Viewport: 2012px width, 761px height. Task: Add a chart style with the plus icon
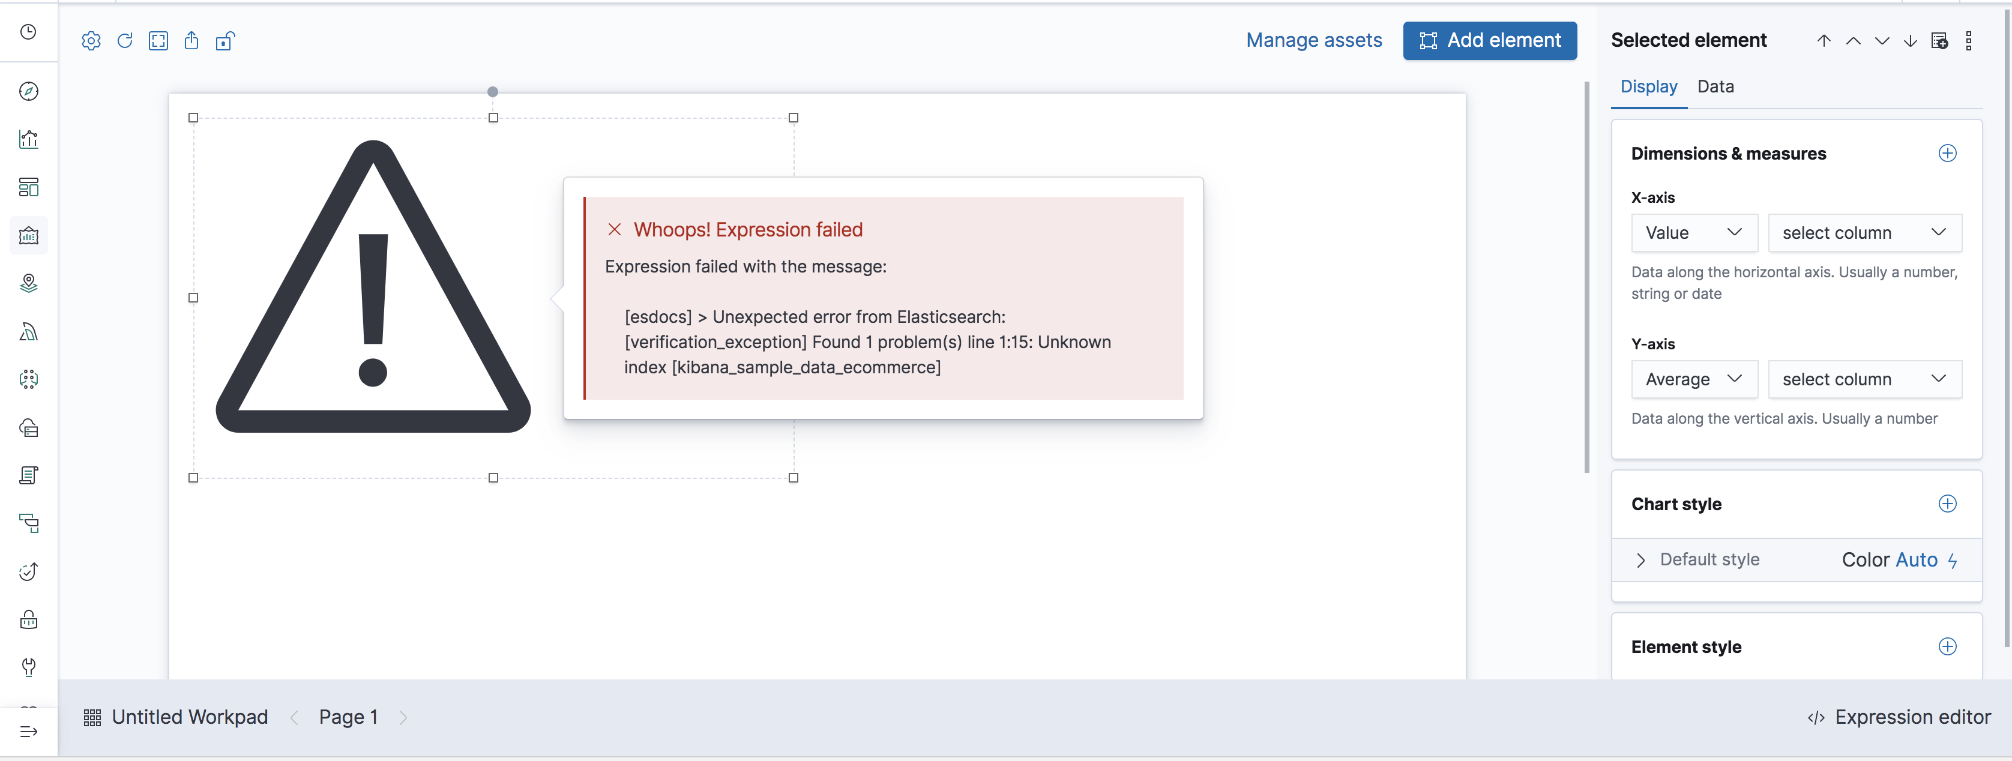1948,503
